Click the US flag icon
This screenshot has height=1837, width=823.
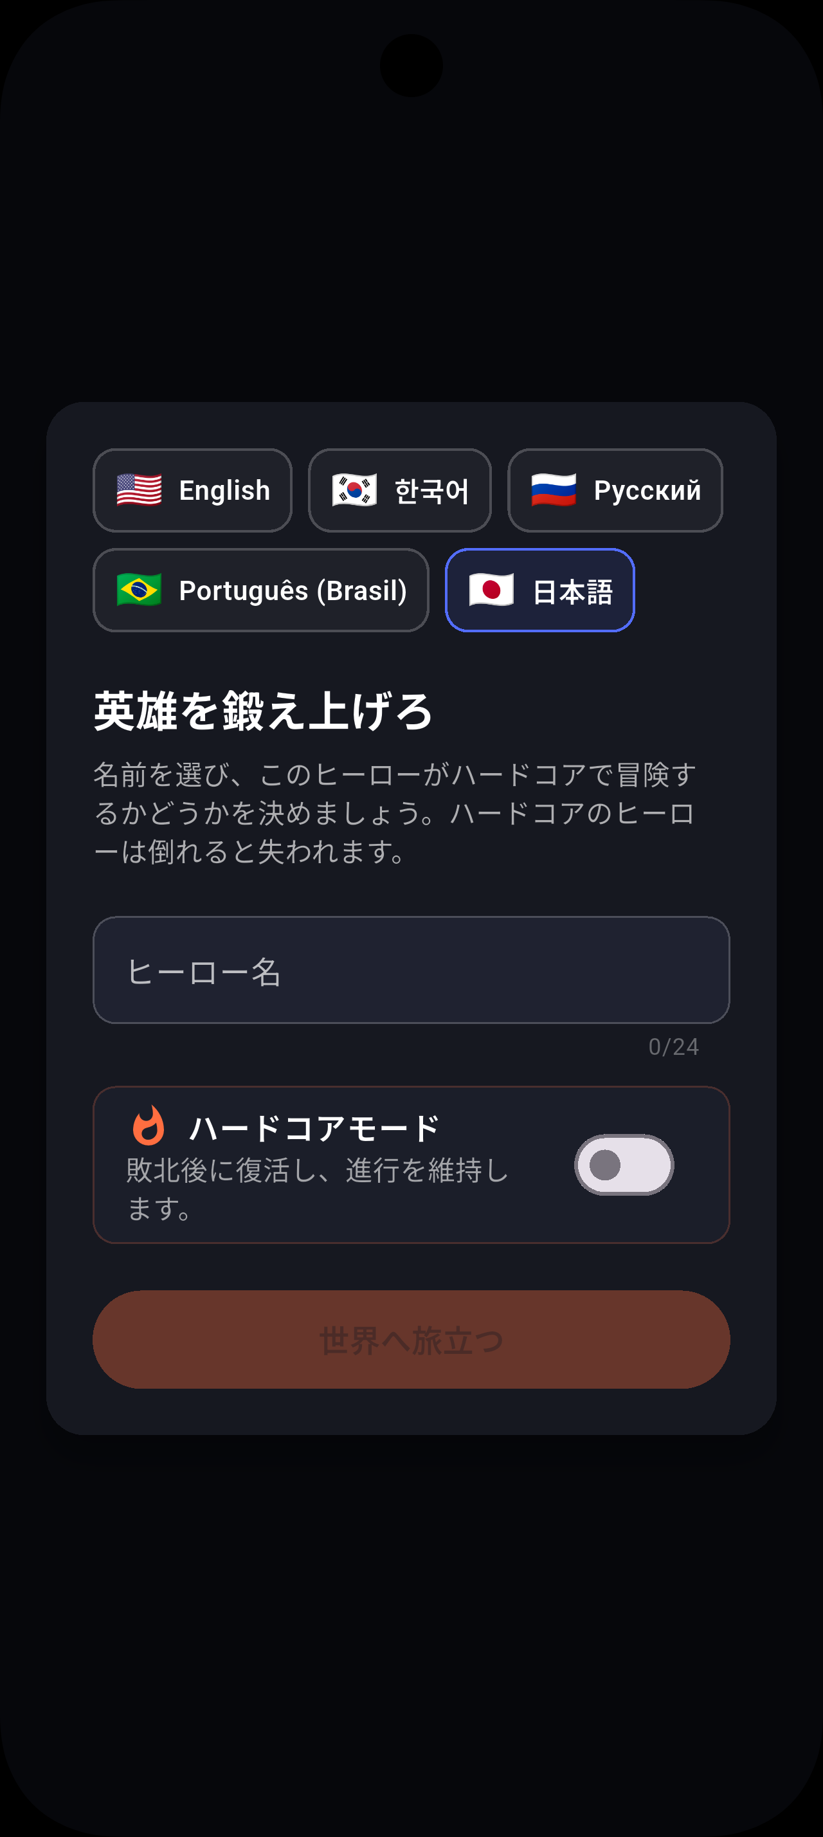click(x=139, y=490)
